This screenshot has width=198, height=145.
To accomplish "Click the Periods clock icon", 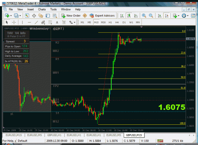I will pos(184,16).
